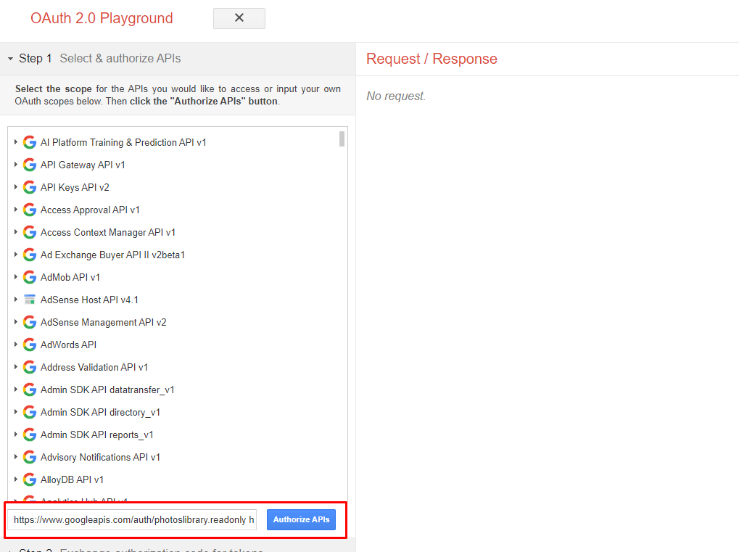
Task: Click the AdSense Management API v2 icon
Action: coord(29,321)
